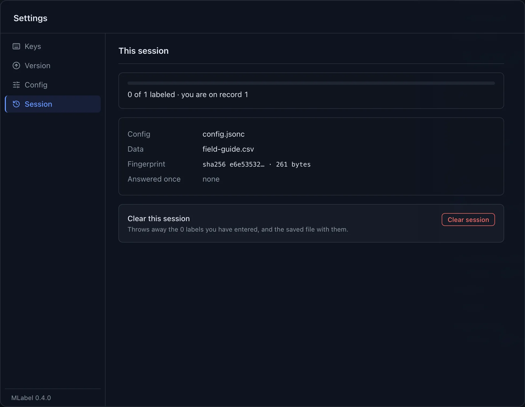Click the history clock icon beside Session

click(16, 104)
